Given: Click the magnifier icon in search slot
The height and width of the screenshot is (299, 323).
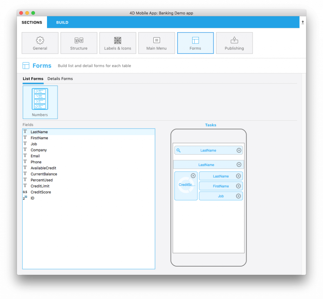Looking at the screenshot, I should 179,150.
